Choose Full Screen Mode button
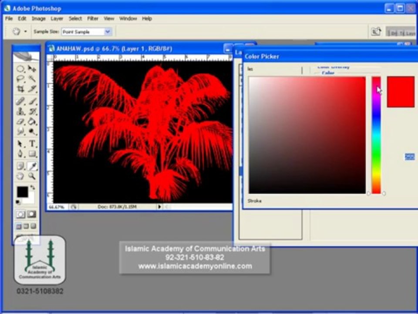The width and height of the screenshot is (418, 314). pyautogui.click(x=33, y=227)
